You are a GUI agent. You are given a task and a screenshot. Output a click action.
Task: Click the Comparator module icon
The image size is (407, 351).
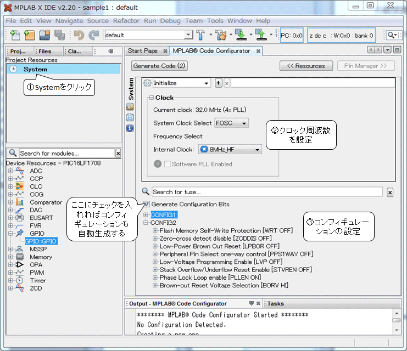(19, 202)
